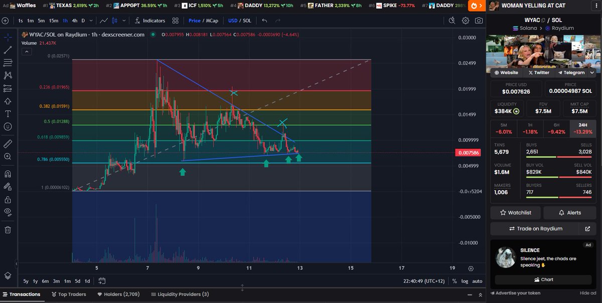Open the emoji icons tool

[8, 126]
